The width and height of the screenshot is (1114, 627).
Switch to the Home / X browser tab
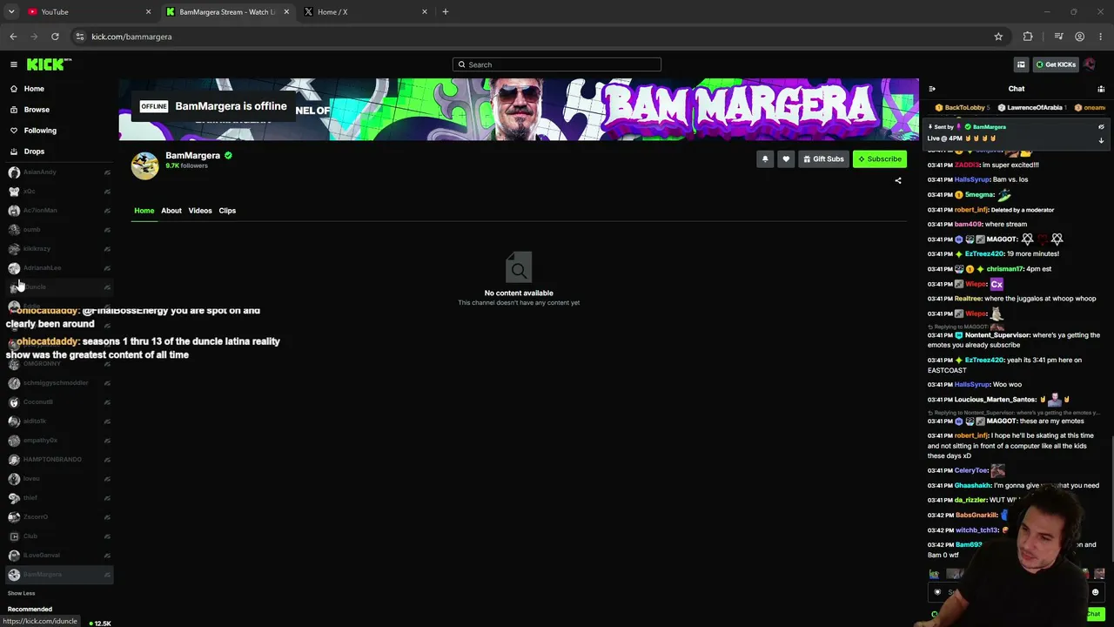point(366,12)
